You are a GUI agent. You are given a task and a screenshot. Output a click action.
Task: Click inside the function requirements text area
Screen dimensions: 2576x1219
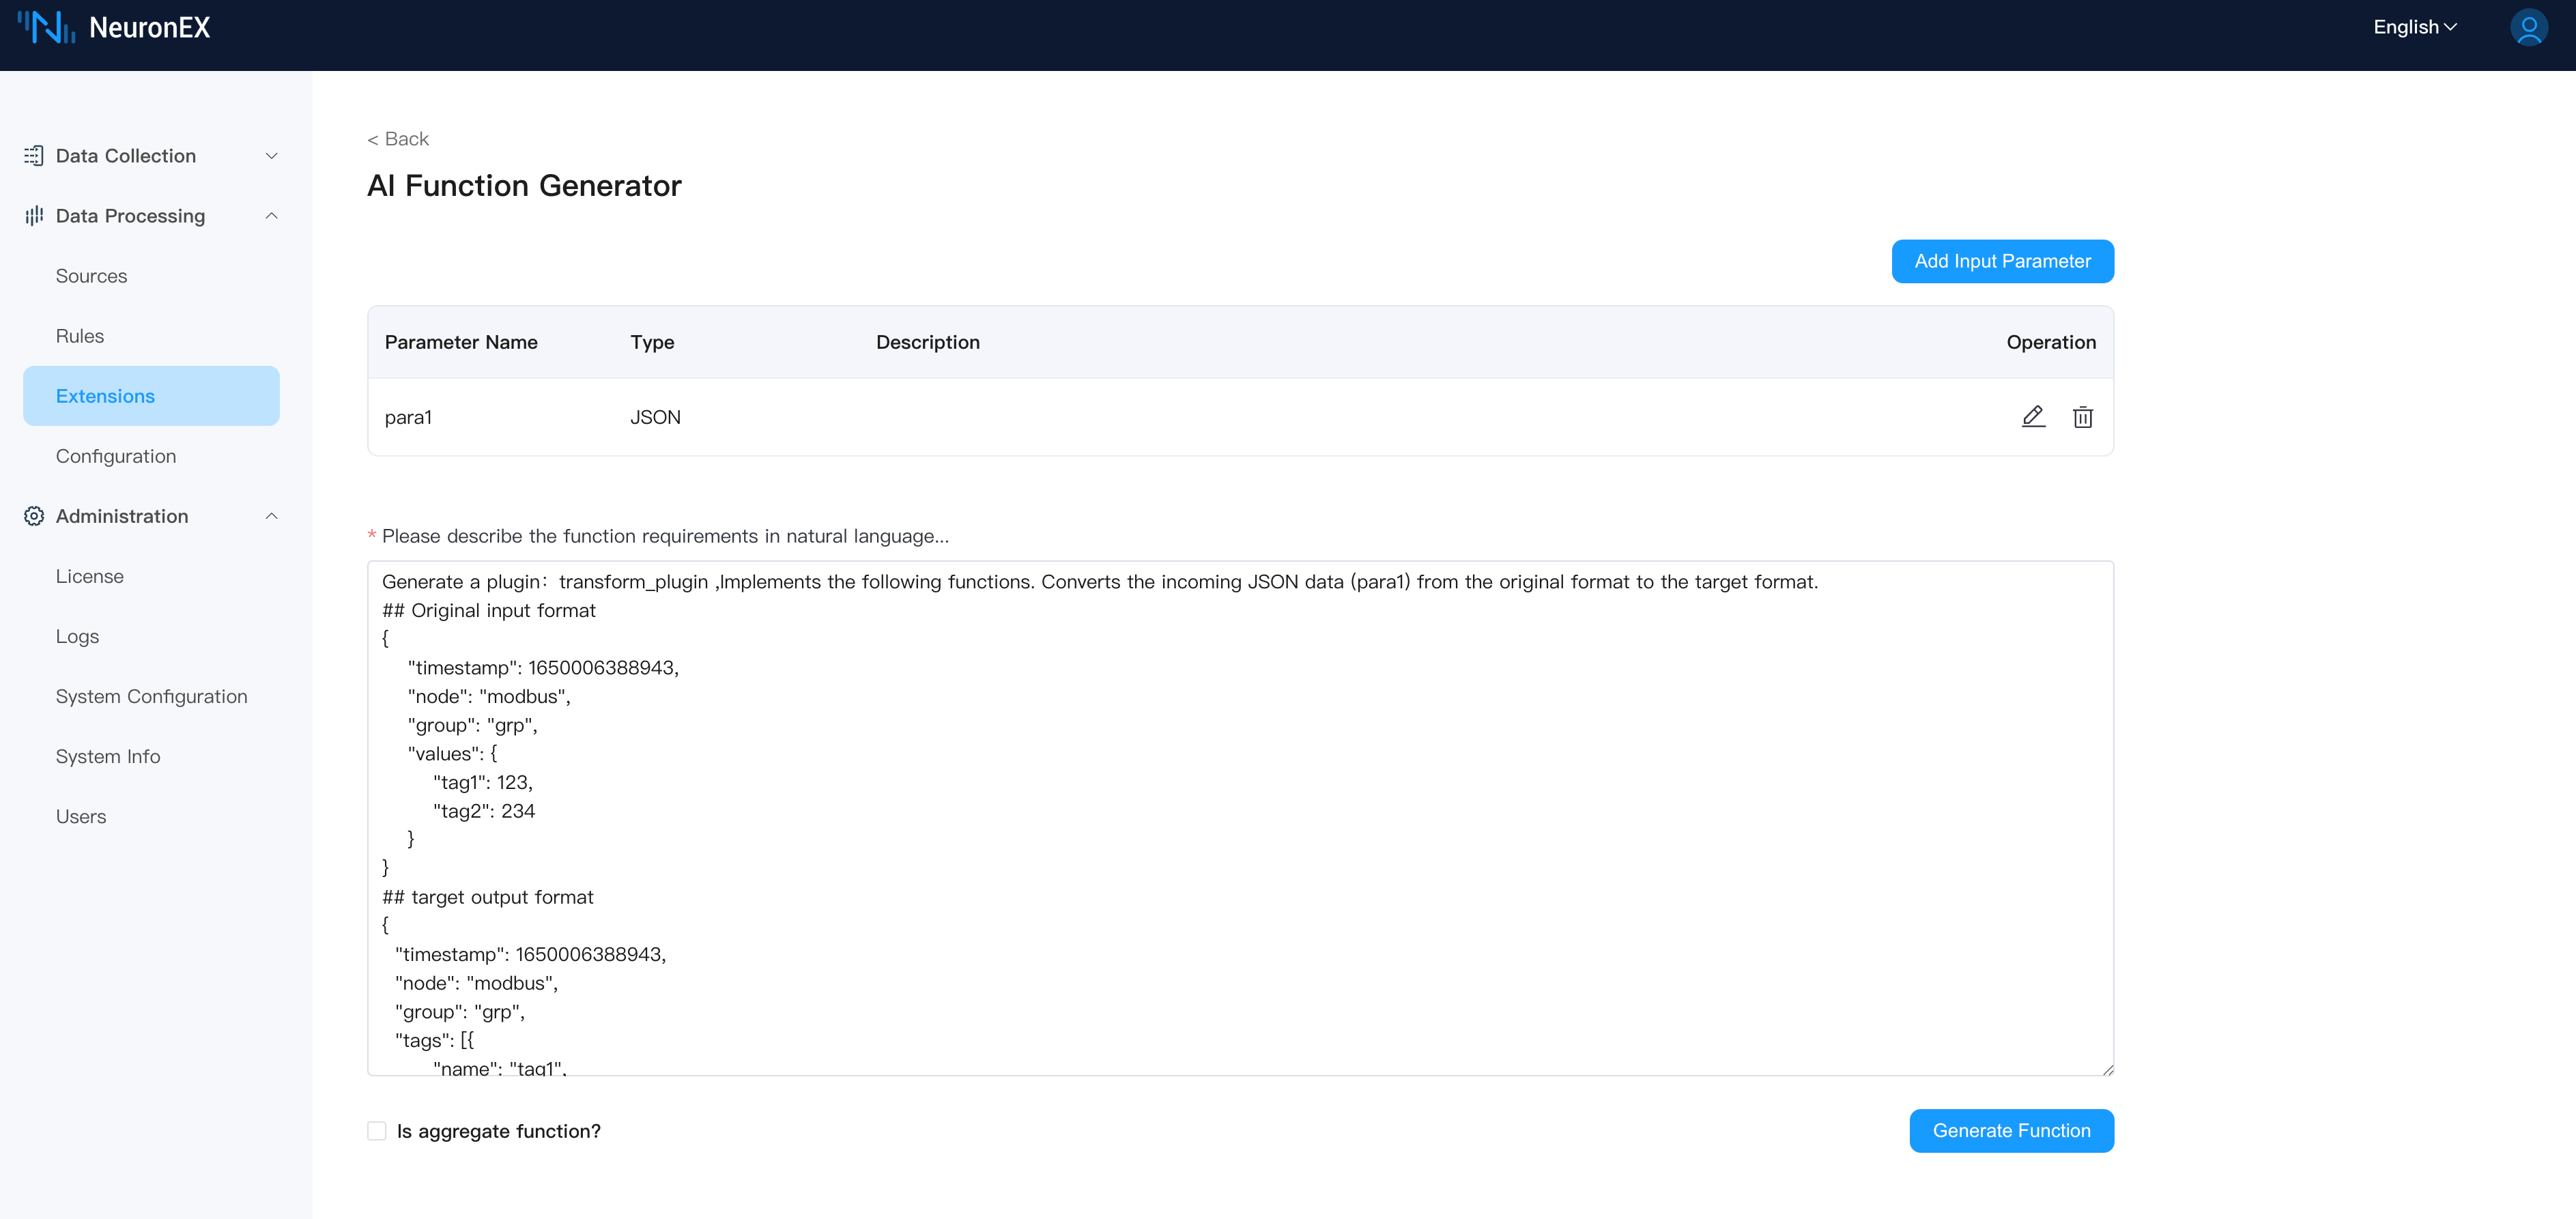[1240, 817]
